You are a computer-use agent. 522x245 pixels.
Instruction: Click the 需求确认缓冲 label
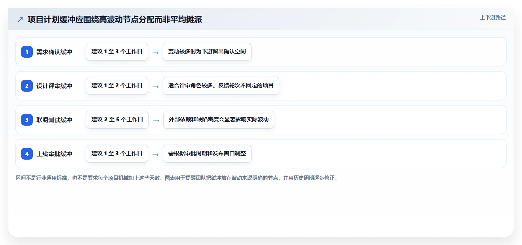54,52
